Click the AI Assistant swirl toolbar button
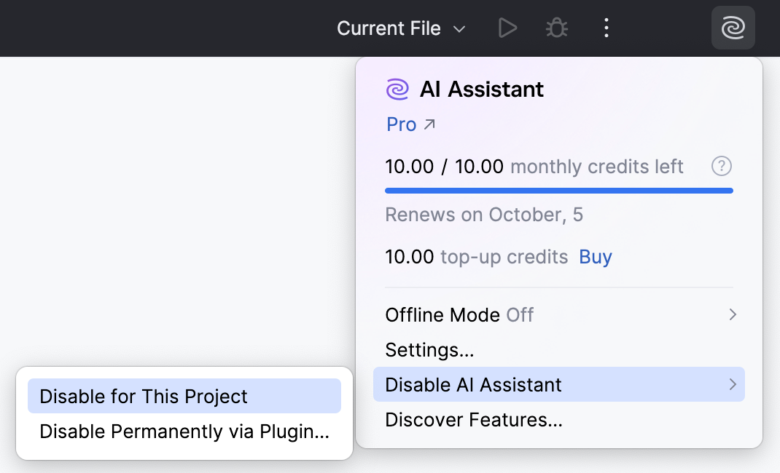Screen dimensions: 780x473 [x=733, y=28]
